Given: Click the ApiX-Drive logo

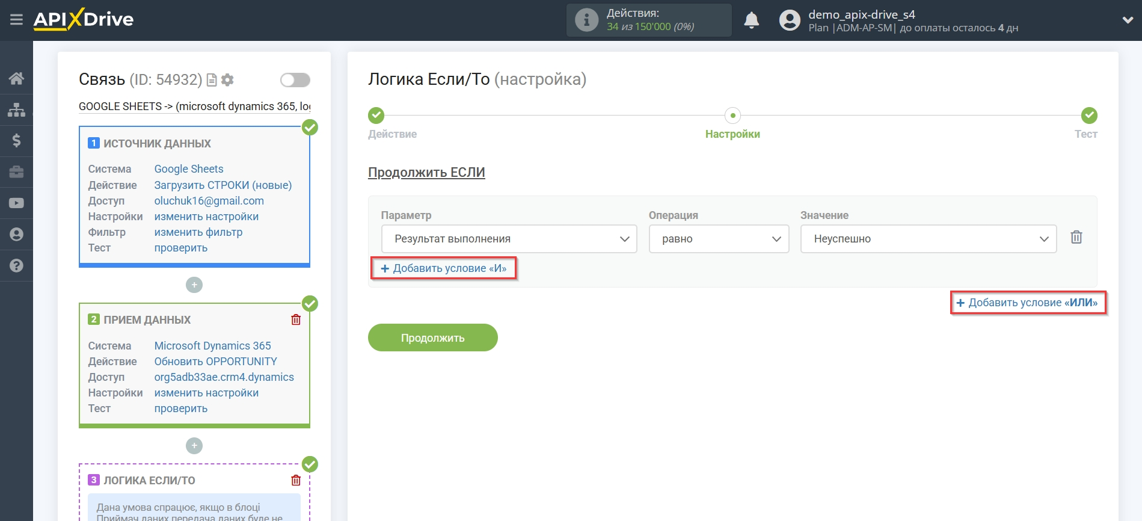Looking at the screenshot, I should (x=84, y=19).
